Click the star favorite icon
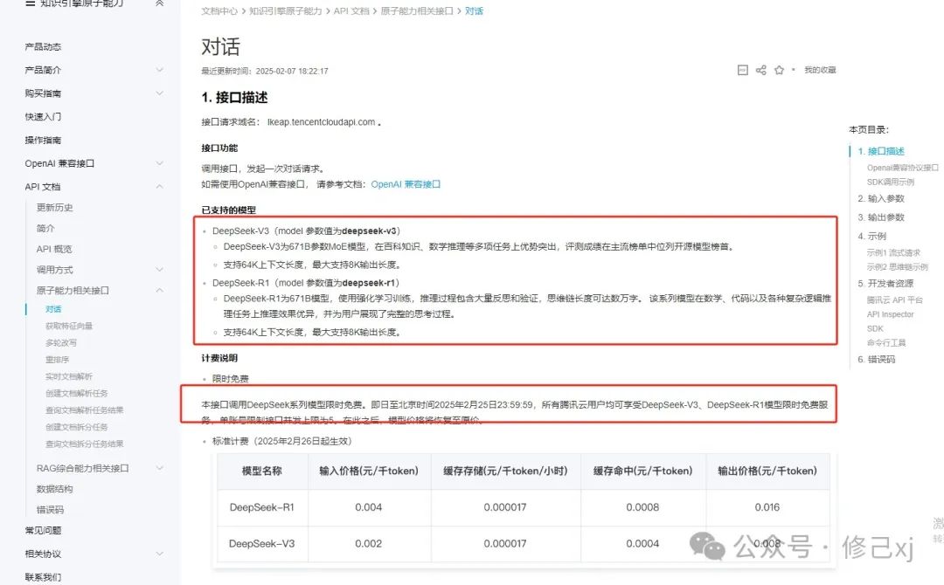 pyautogui.click(x=779, y=71)
